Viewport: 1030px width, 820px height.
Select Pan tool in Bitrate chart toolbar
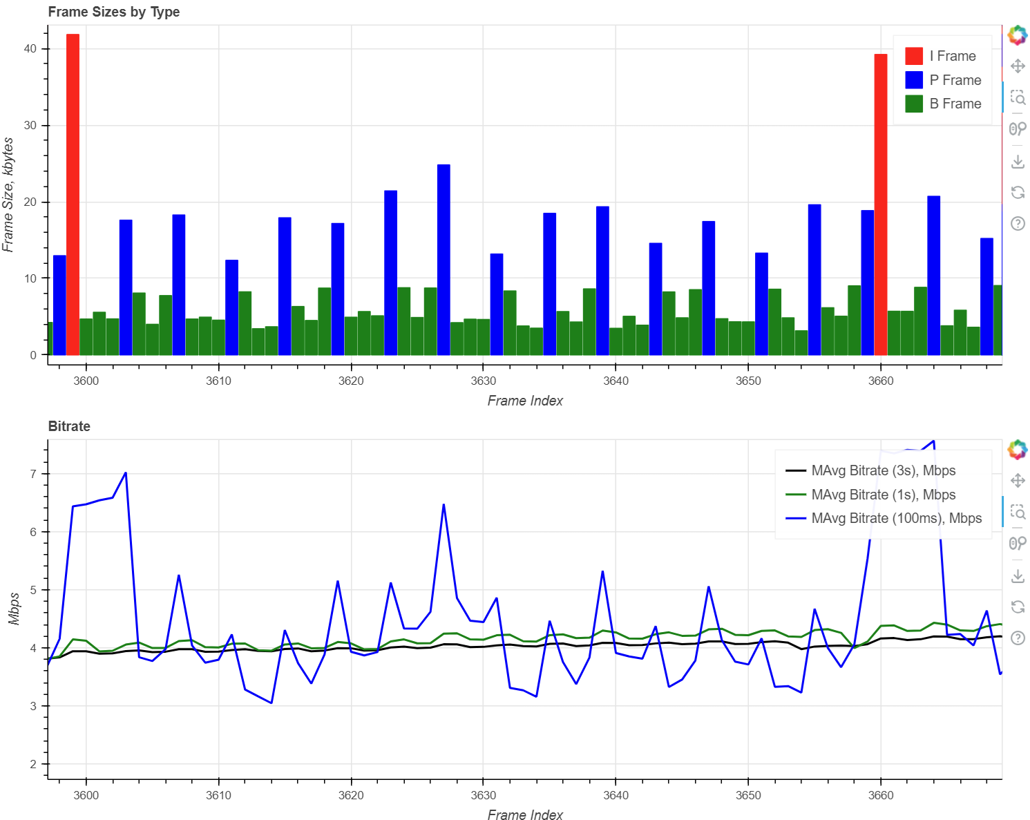[1018, 481]
